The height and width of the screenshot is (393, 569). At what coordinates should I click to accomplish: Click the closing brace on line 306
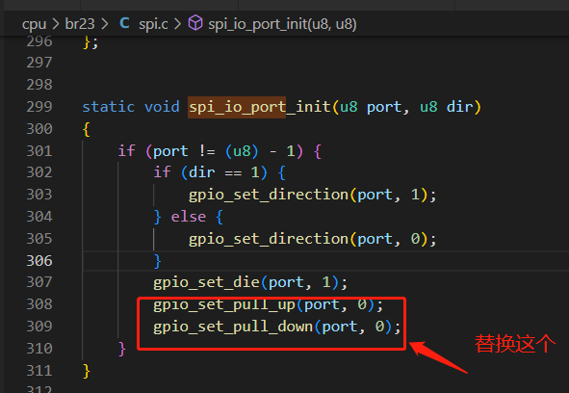point(157,261)
